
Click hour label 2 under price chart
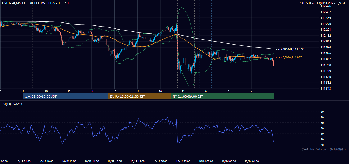[229, 91]
